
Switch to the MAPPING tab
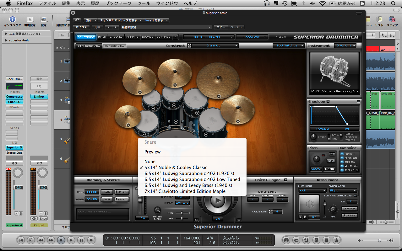coord(132,37)
